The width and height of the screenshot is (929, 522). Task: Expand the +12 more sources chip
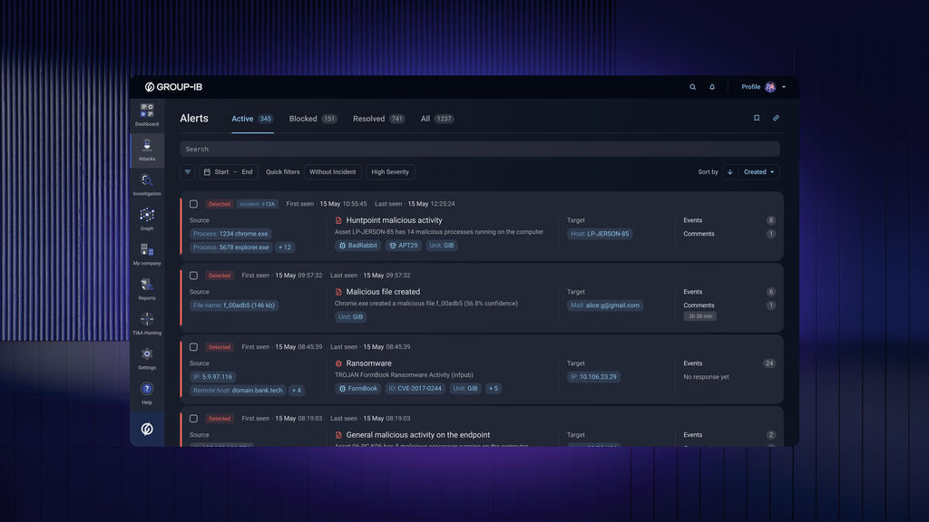tap(285, 247)
